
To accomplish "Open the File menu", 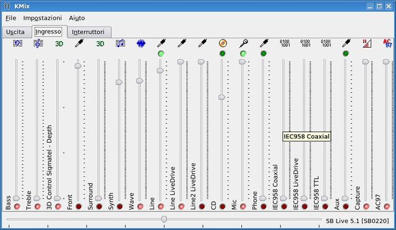I will [11, 18].
